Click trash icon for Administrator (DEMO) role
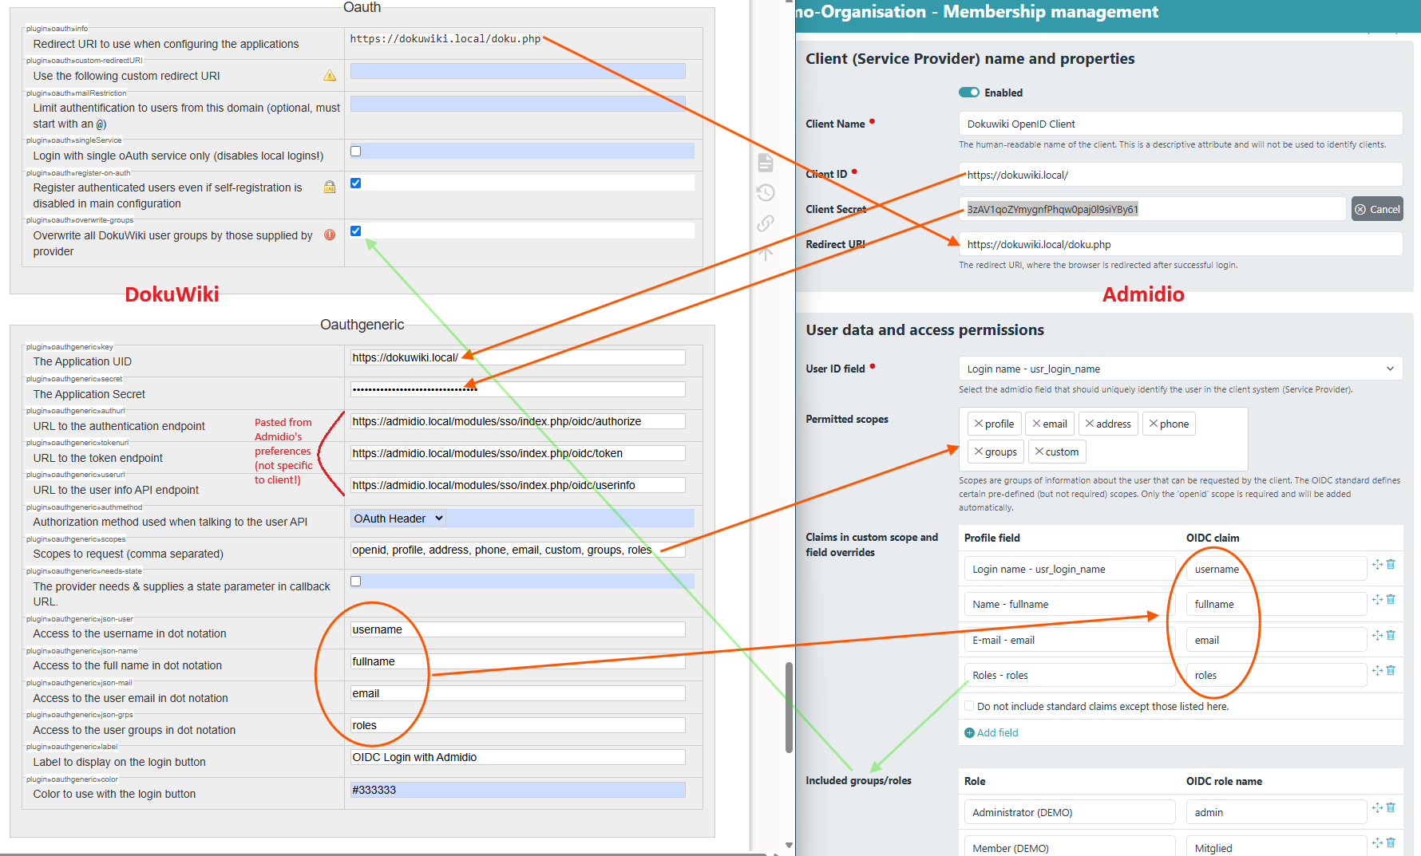Image resolution: width=1421 pixels, height=856 pixels. point(1391,808)
